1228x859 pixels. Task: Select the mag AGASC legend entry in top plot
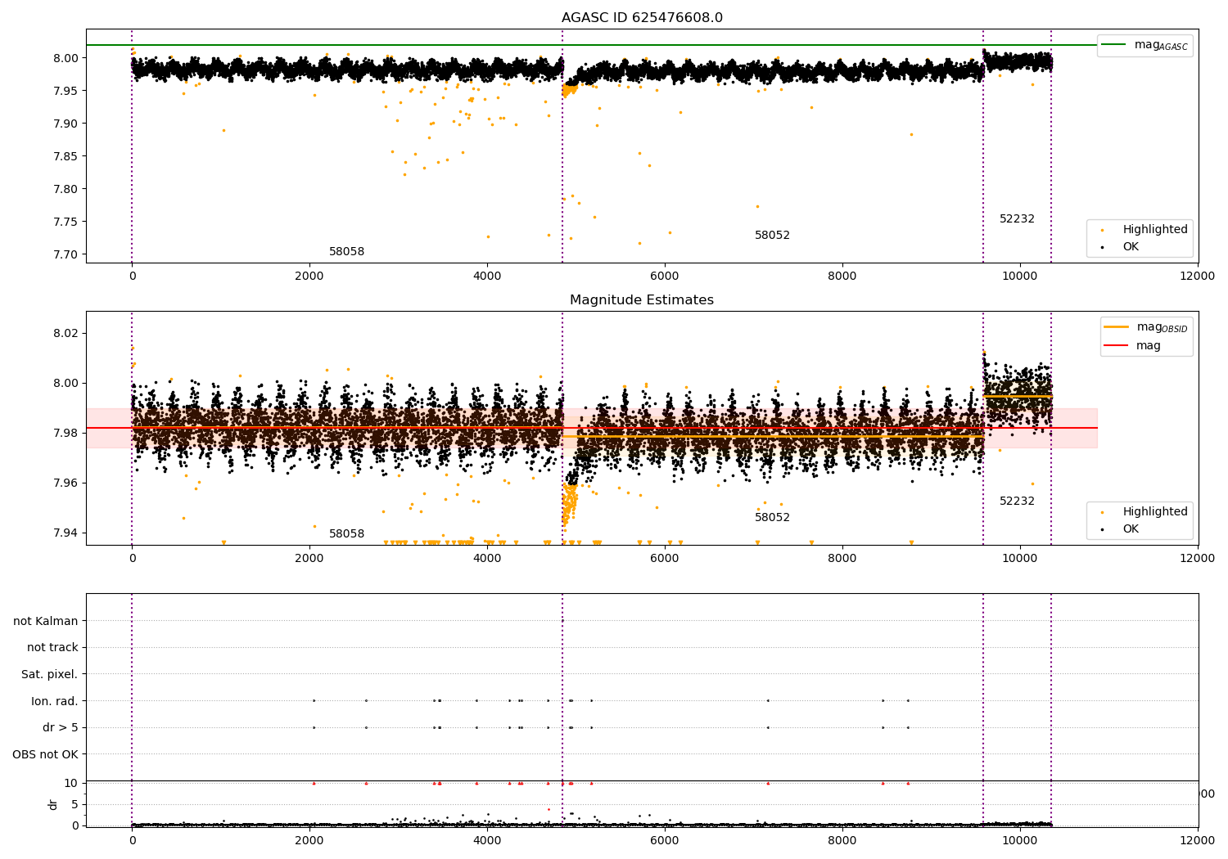(1144, 45)
